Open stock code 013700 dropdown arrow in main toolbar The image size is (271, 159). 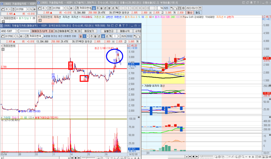(x=65, y=8)
